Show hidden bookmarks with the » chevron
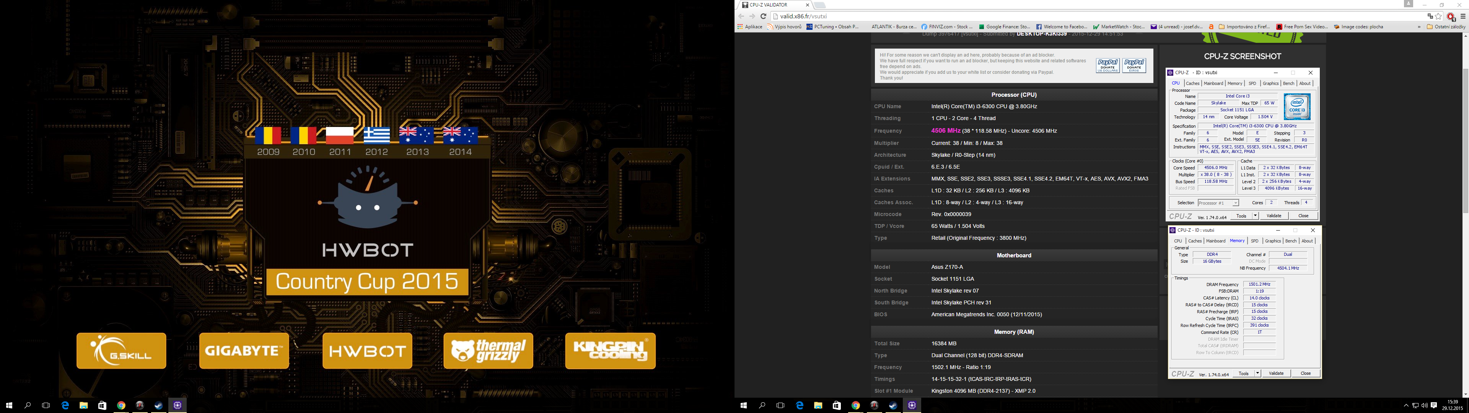Viewport: 1469px width, 413px height. (1419, 27)
